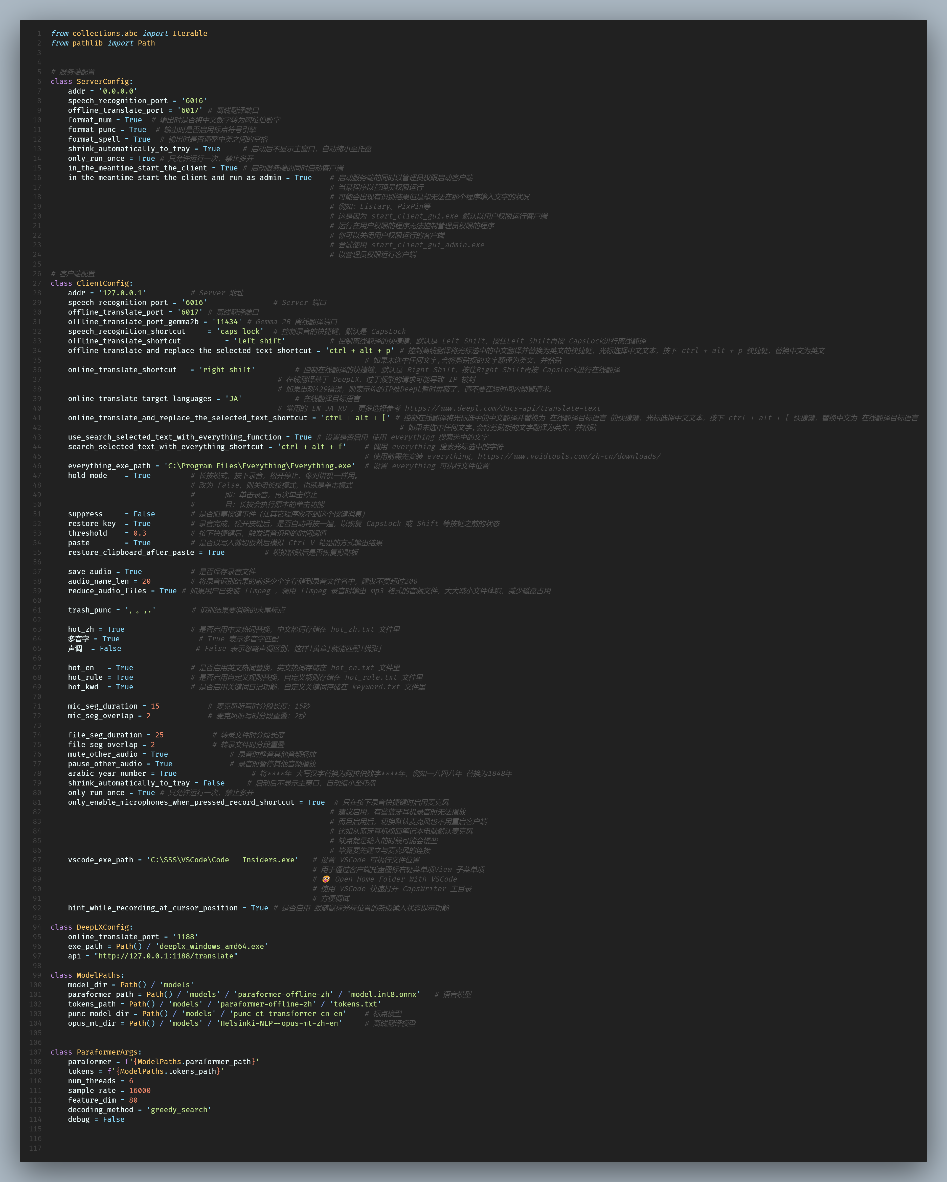This screenshot has width=947, height=1182.
Task: Click the restore_key variable
Action: point(92,523)
